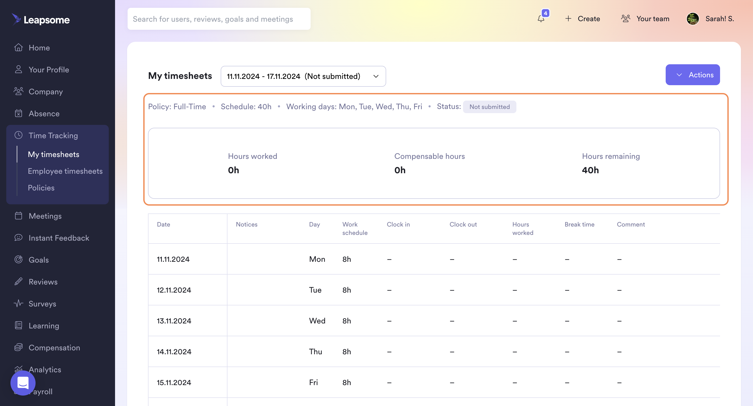Viewport: 753px width, 406px height.
Task: Click the Home icon in sidebar
Action: click(x=18, y=48)
